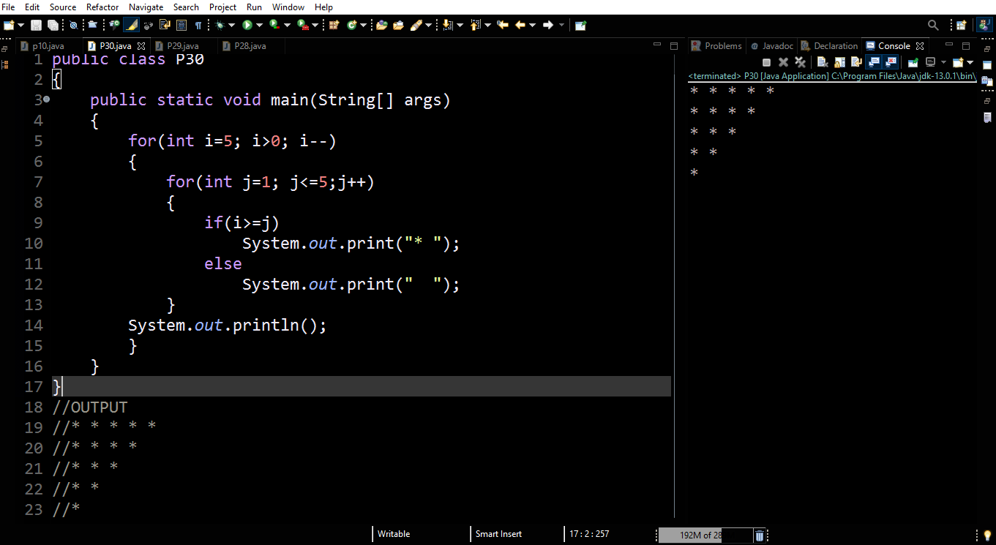
Task: Run garbage collection via trash icon
Action: pyautogui.click(x=759, y=535)
